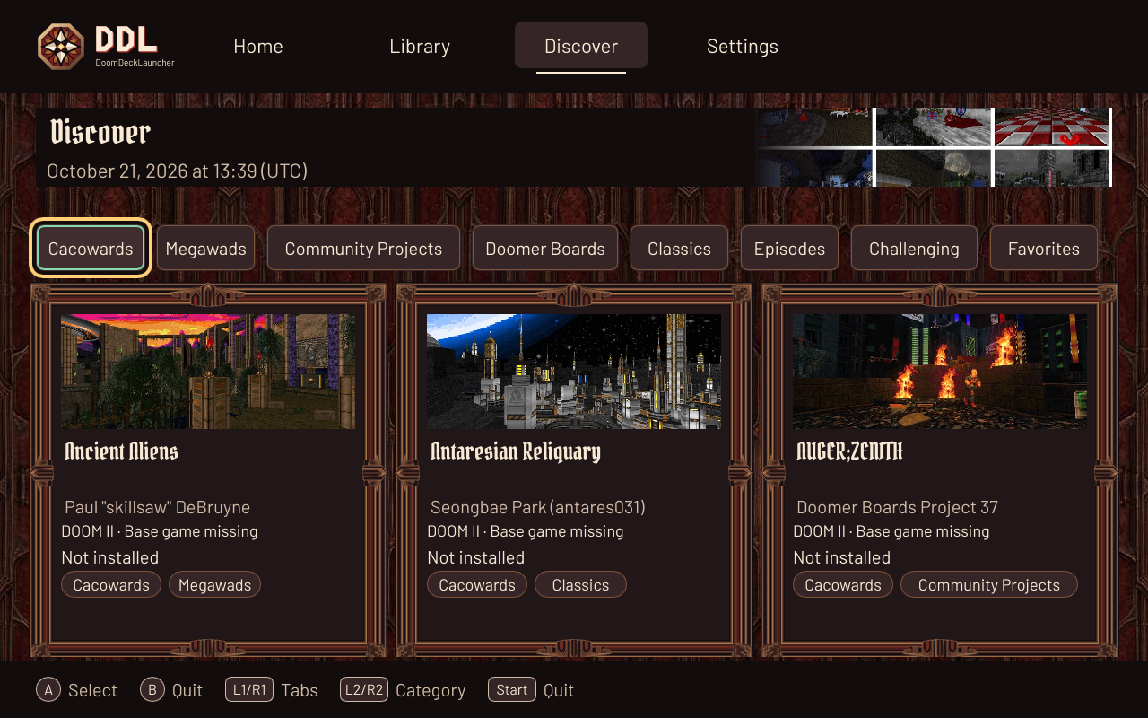Select the Classics category filter
Viewport: 1148px width, 718px height.
(679, 249)
